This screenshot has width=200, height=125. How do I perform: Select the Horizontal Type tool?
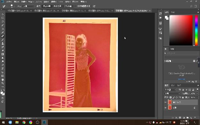3,69
